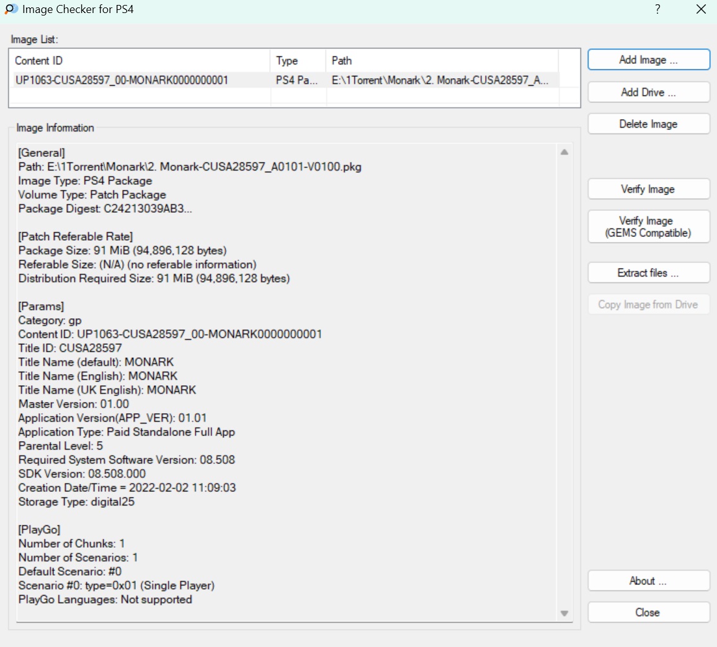717x647 pixels.
Task: Click the Package Digest line in the info text
Action: coord(105,209)
